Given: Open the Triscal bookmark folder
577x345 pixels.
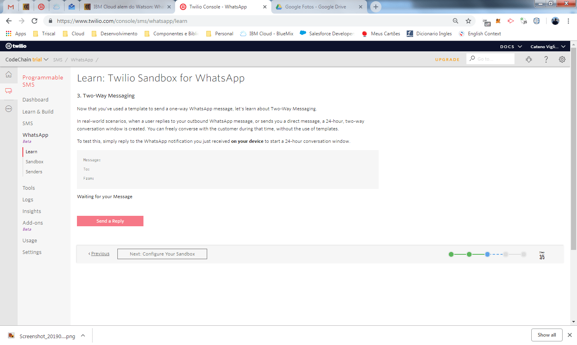Looking at the screenshot, I should click(44, 34).
